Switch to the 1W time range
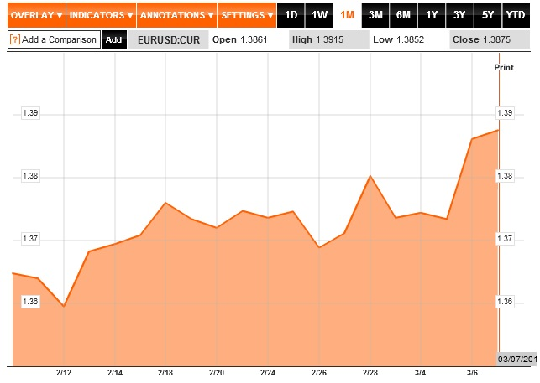The image size is (540, 383). pos(319,15)
